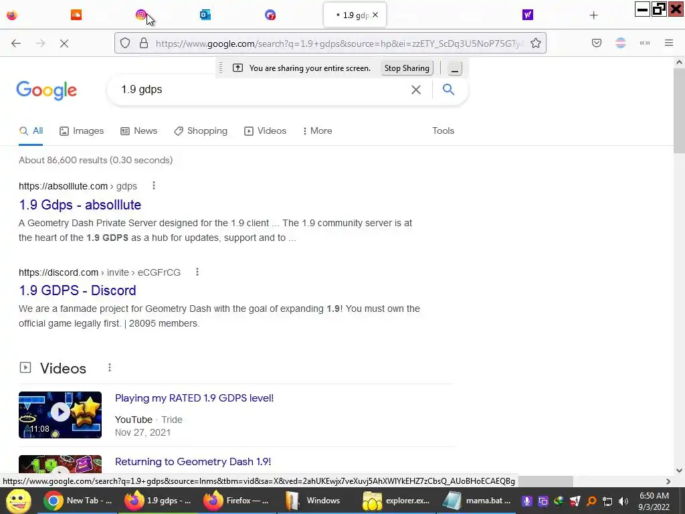The height and width of the screenshot is (514, 685).
Task: Switch to second Firefox taskbar window
Action: point(236,501)
